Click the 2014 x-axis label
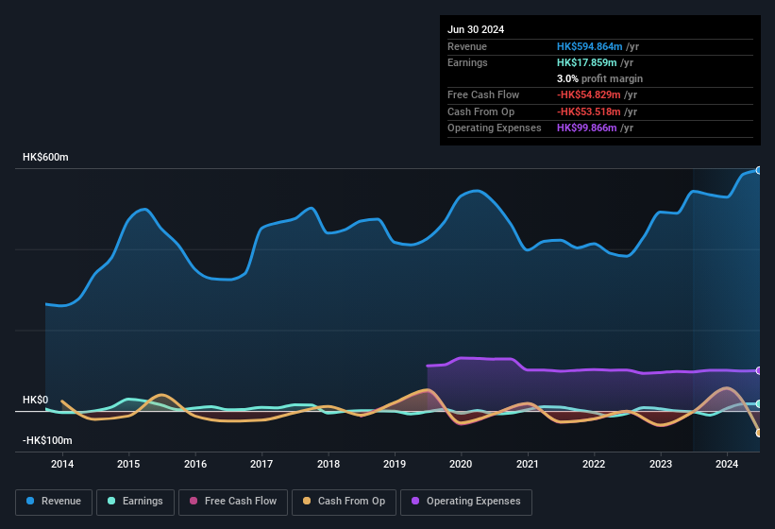Screen dimensions: 775x529 click(62, 464)
